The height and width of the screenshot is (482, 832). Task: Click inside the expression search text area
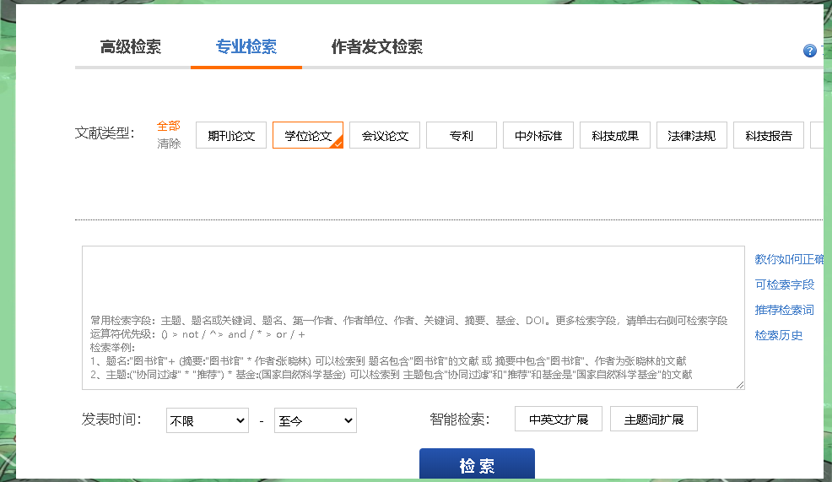coord(413,279)
